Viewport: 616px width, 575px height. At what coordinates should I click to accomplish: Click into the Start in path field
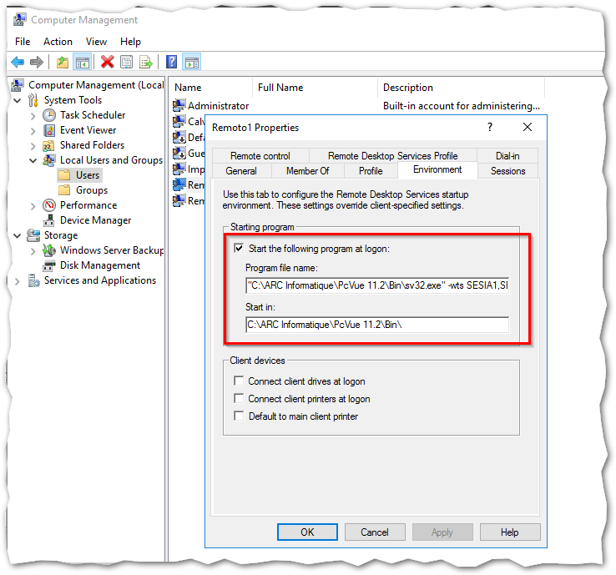377,325
